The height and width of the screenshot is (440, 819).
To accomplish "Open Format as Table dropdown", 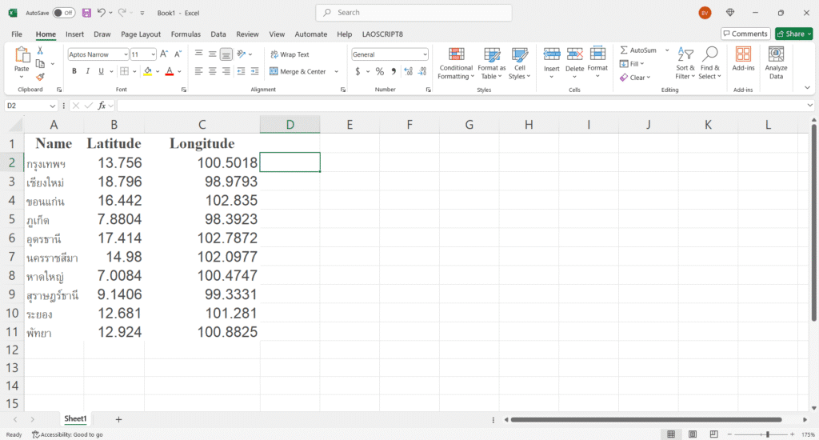I will click(x=492, y=62).
